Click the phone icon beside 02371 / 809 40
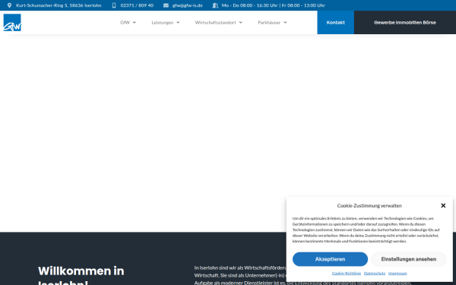 [114, 5]
